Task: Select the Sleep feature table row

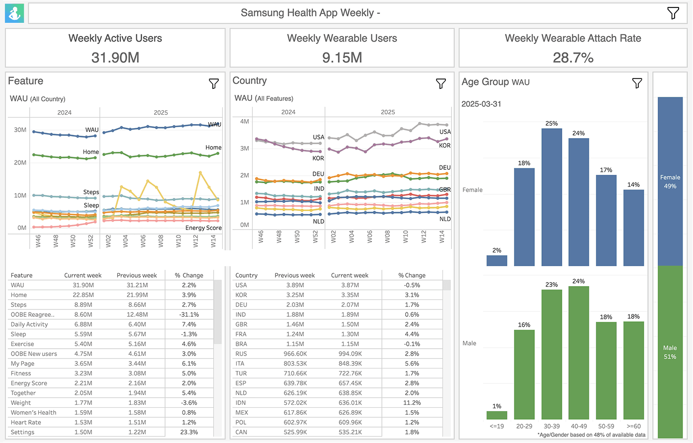Action: (111, 334)
